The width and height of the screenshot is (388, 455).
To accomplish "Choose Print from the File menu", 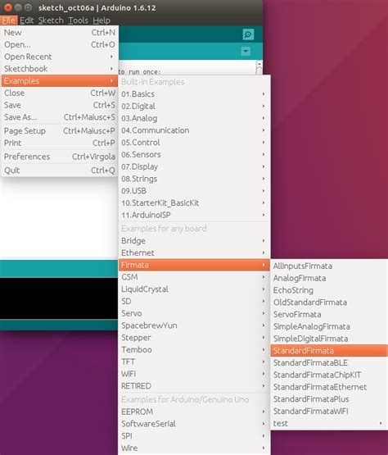I will (x=60, y=143).
